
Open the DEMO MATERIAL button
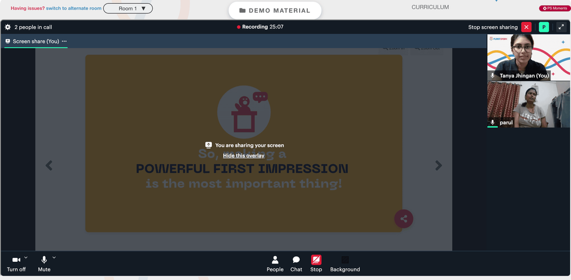tap(275, 11)
